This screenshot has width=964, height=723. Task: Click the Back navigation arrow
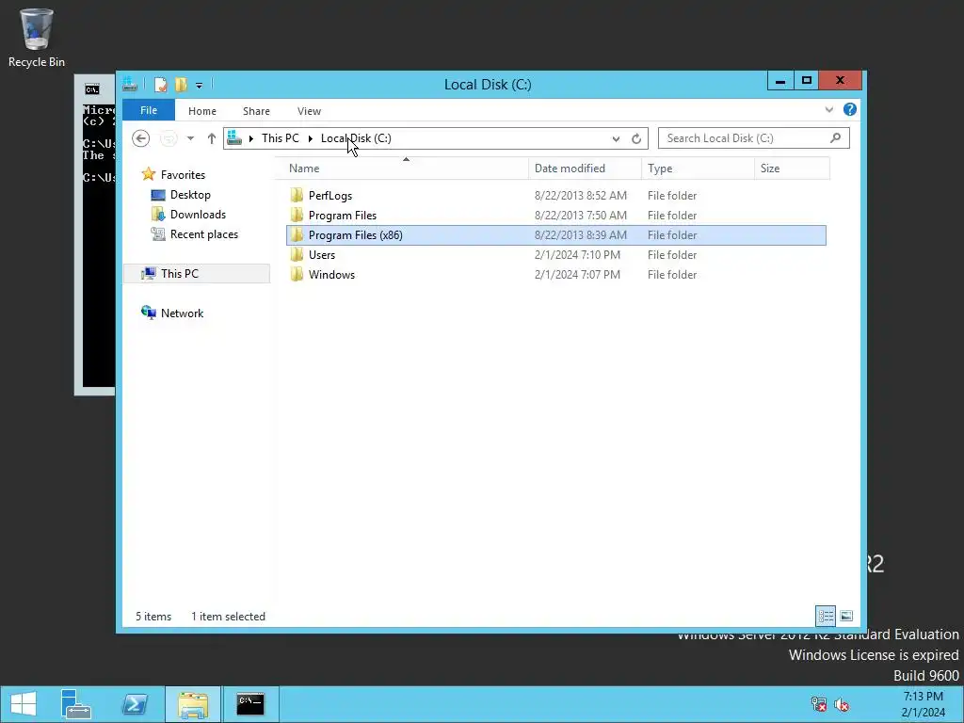(141, 138)
